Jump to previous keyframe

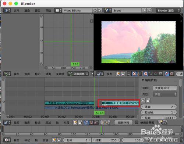tap(156, 140)
